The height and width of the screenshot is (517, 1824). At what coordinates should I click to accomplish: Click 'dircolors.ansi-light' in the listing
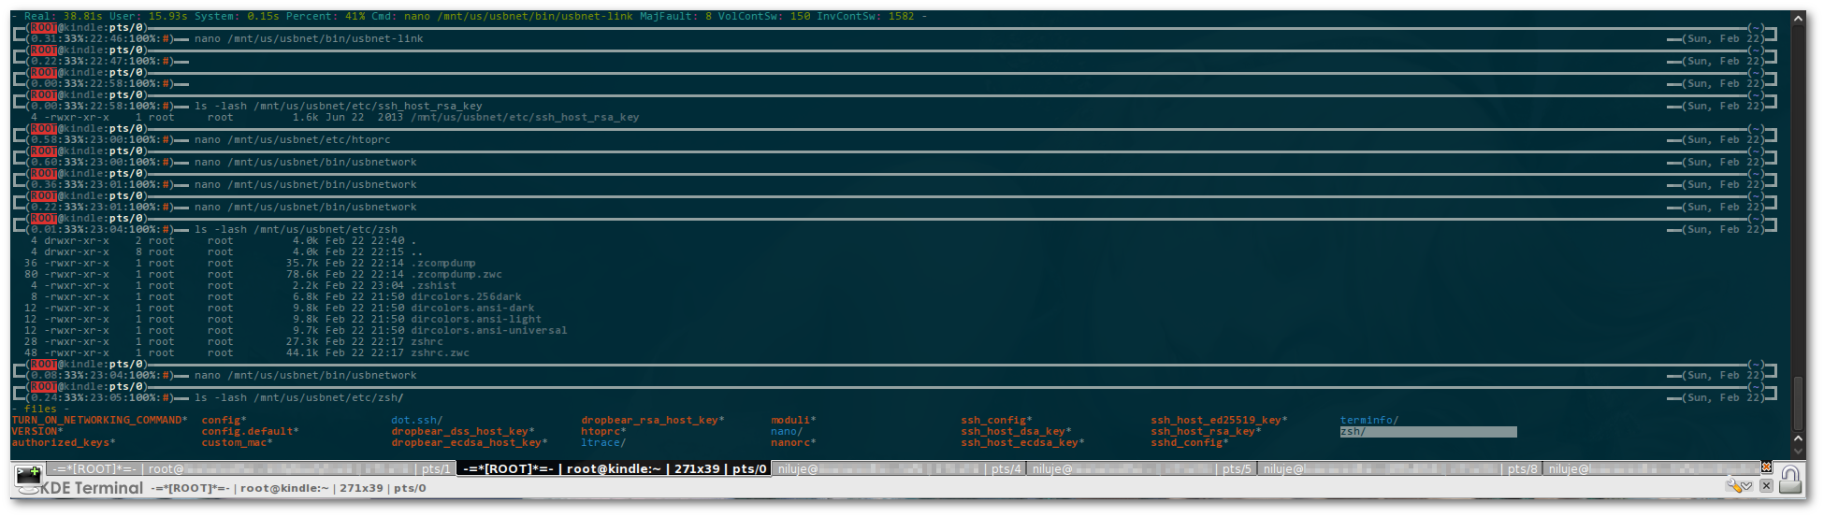(x=476, y=320)
